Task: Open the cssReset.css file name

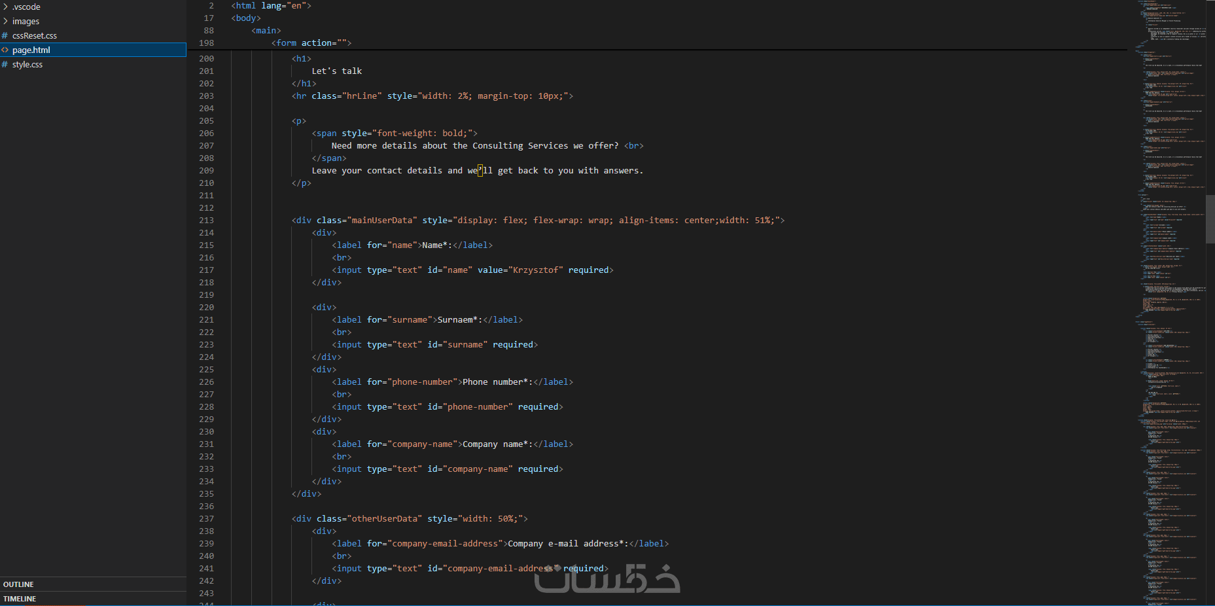Action: pos(35,35)
